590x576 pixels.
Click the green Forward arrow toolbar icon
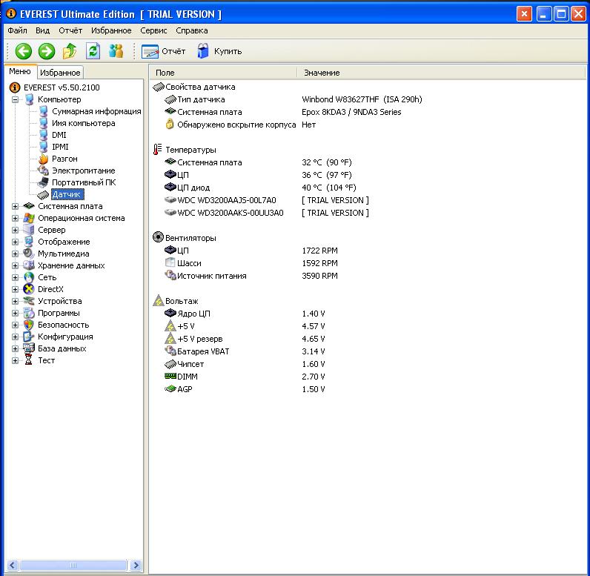point(47,51)
